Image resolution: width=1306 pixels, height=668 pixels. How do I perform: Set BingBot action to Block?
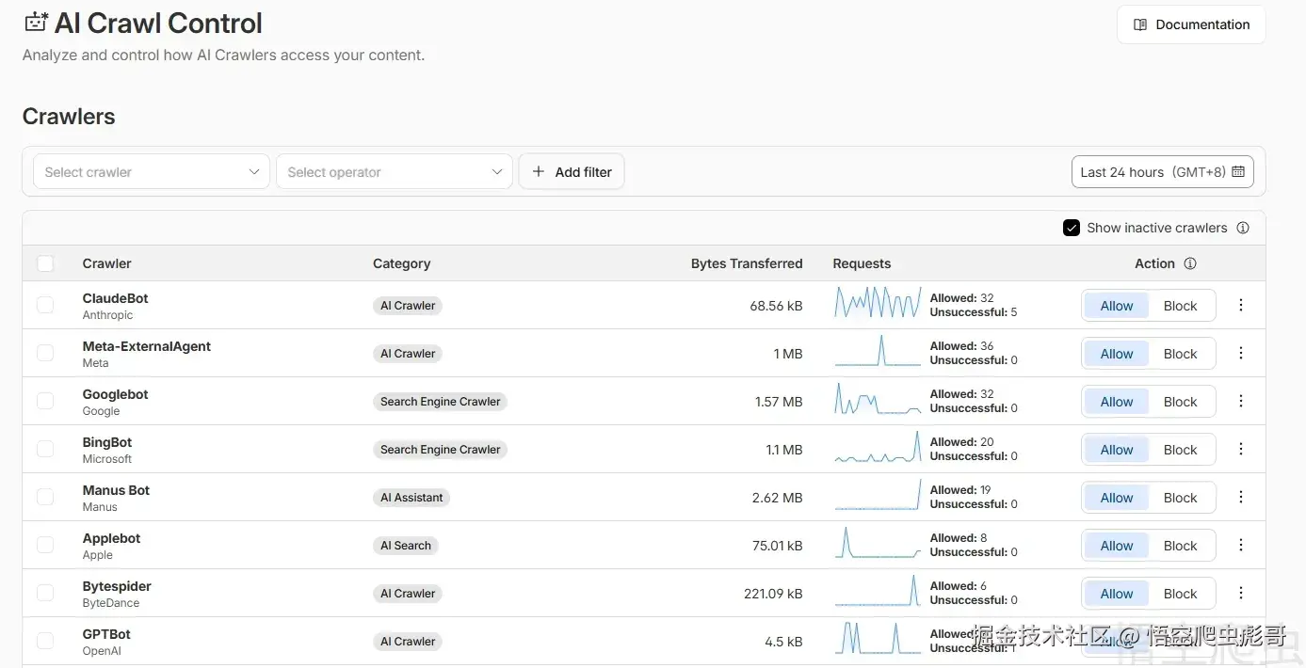1180,450
